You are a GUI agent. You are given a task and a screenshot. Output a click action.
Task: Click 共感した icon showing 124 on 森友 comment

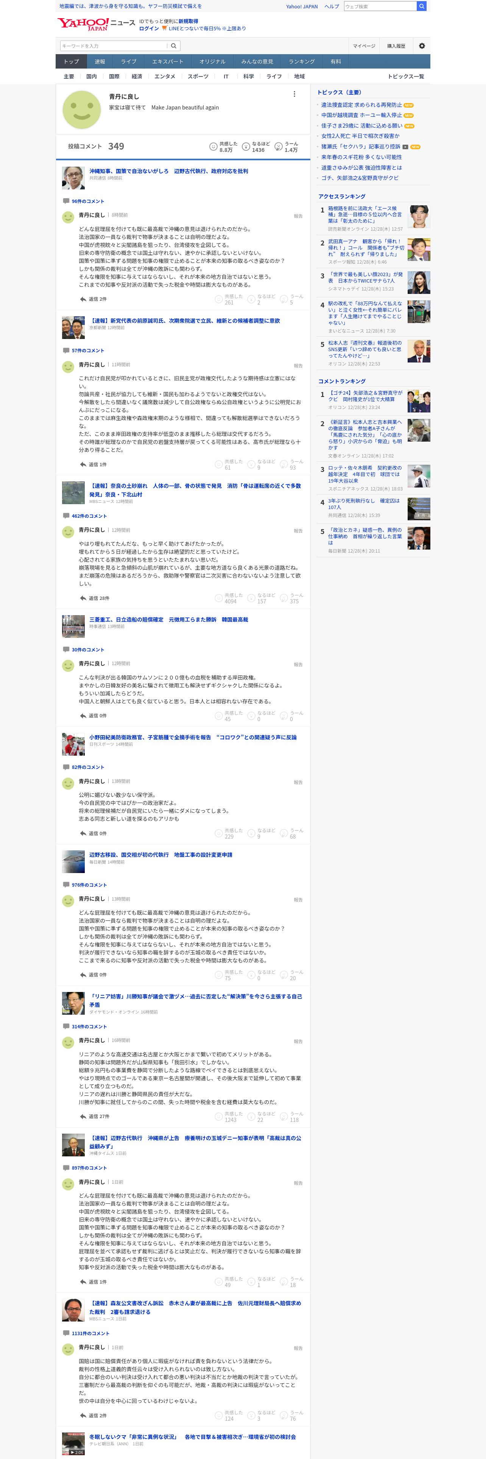(x=219, y=1415)
